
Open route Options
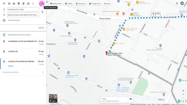41,28
